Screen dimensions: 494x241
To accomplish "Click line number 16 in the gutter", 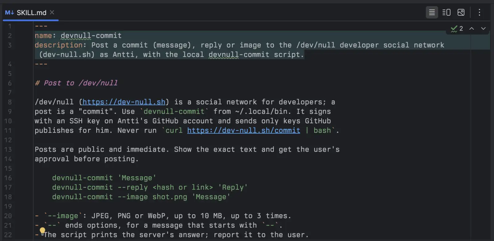I will [x=8, y=178].
